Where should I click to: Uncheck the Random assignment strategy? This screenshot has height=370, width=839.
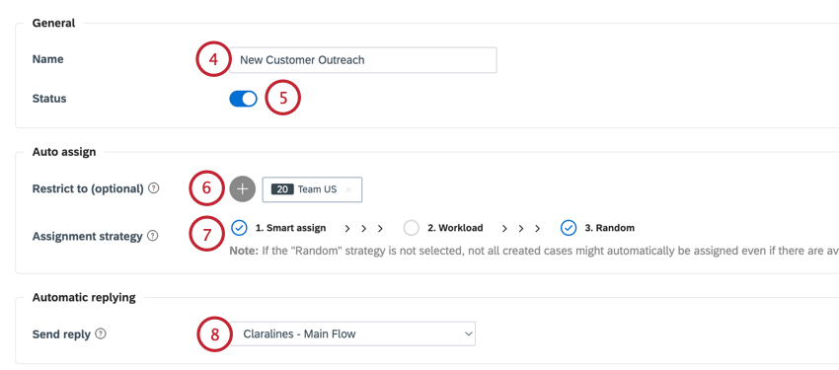pos(569,228)
